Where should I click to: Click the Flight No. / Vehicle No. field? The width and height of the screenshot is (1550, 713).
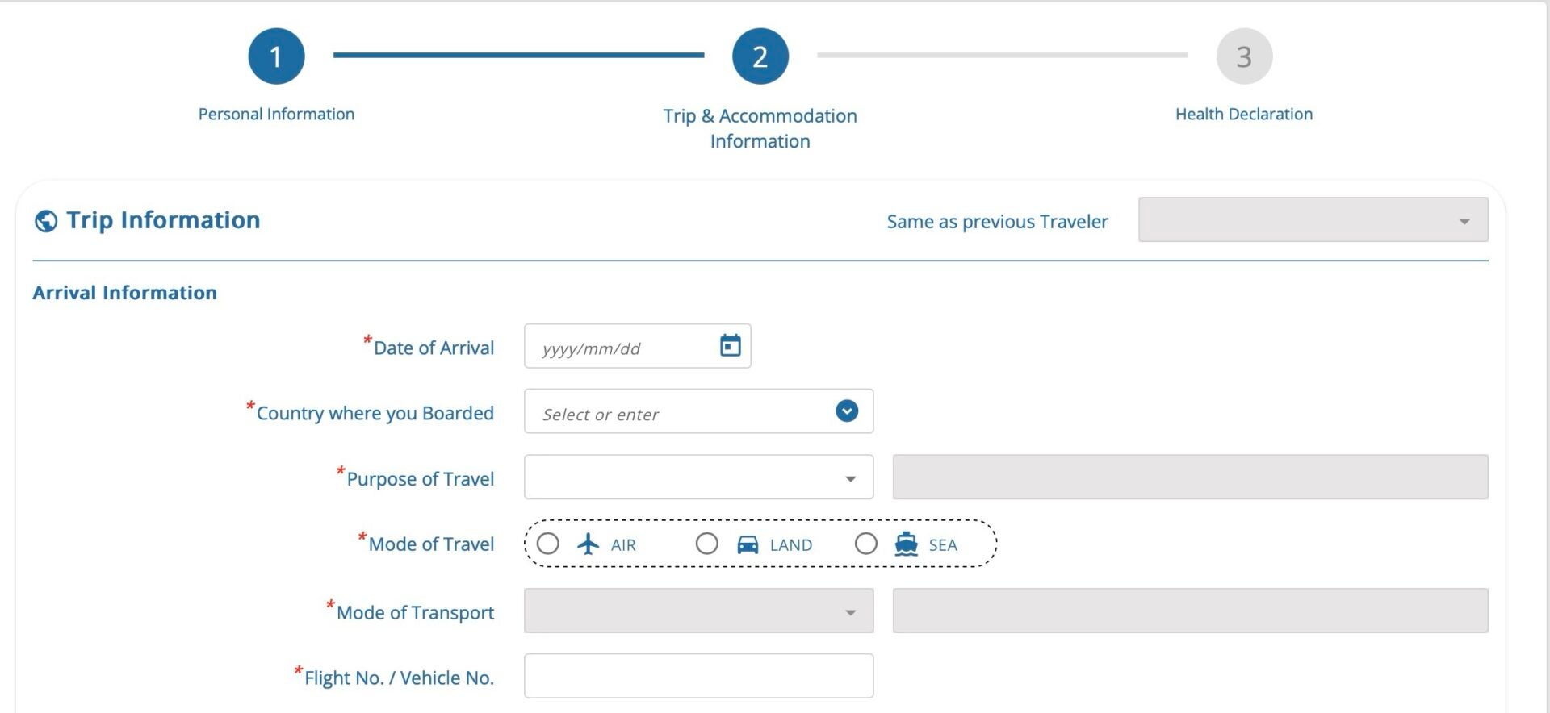point(698,676)
